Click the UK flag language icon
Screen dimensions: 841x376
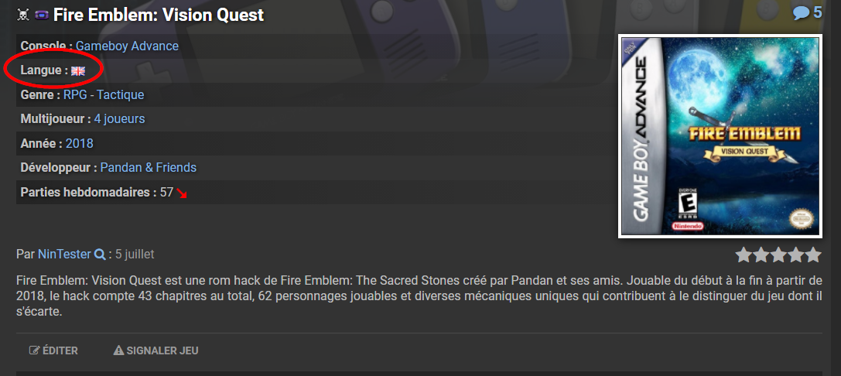pos(78,70)
